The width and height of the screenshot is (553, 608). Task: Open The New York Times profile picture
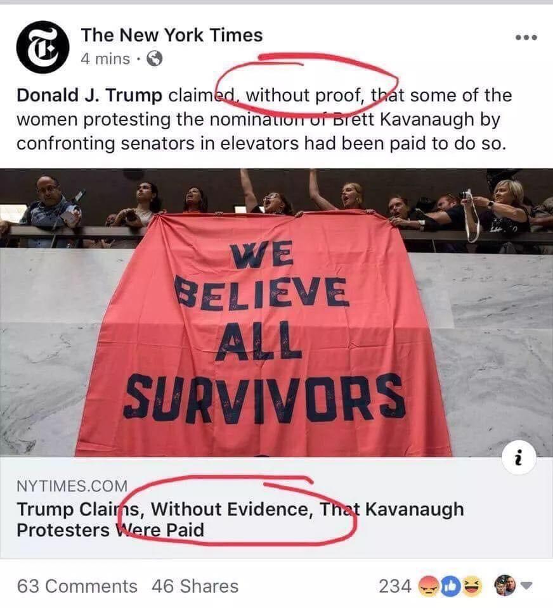[x=42, y=47]
